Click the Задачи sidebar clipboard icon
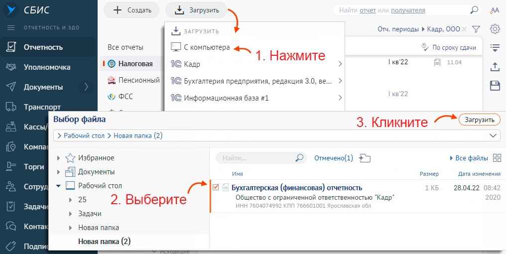Viewport: 506px width, 254px height. (11, 207)
